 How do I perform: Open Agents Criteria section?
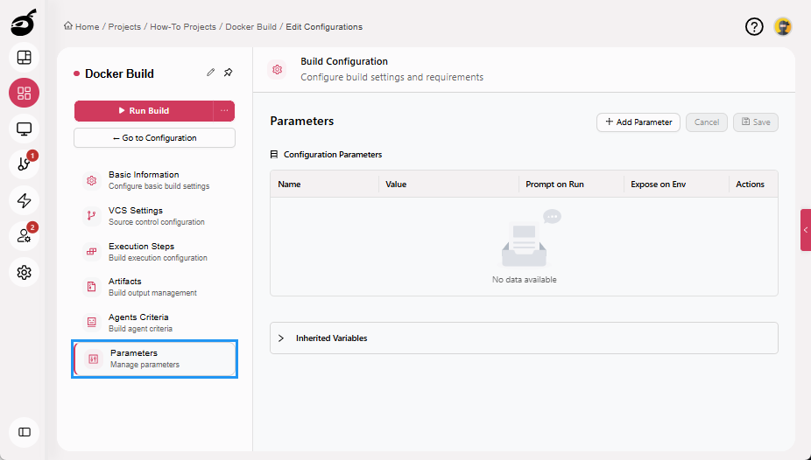coord(155,322)
